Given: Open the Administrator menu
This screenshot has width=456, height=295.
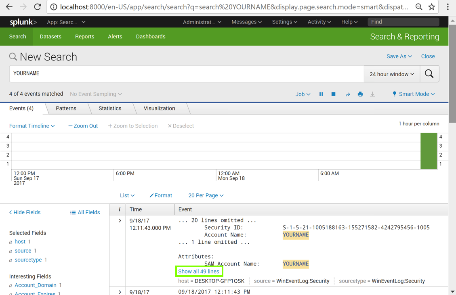Looking at the screenshot, I should point(202,22).
